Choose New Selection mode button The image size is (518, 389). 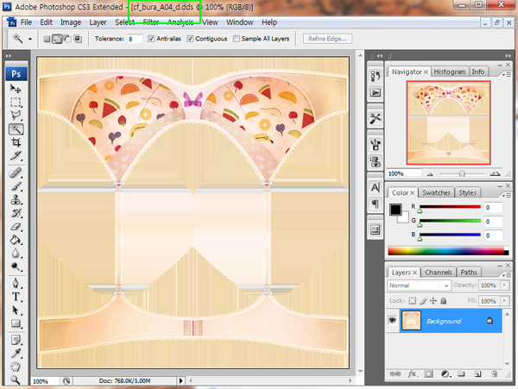(x=47, y=39)
